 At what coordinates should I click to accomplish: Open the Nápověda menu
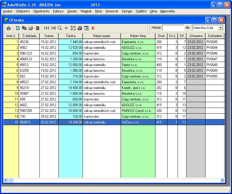(167, 11)
